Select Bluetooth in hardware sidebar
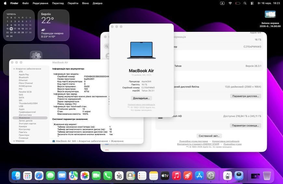This screenshot has height=184, width=283. 24,77
